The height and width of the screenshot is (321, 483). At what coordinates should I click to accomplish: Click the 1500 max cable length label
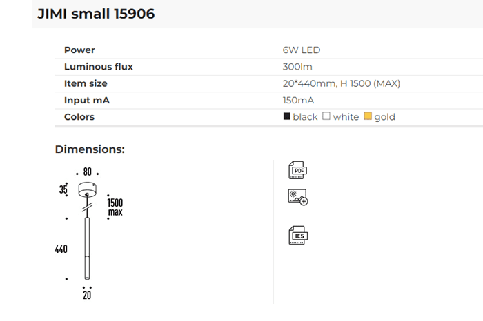pos(115,207)
